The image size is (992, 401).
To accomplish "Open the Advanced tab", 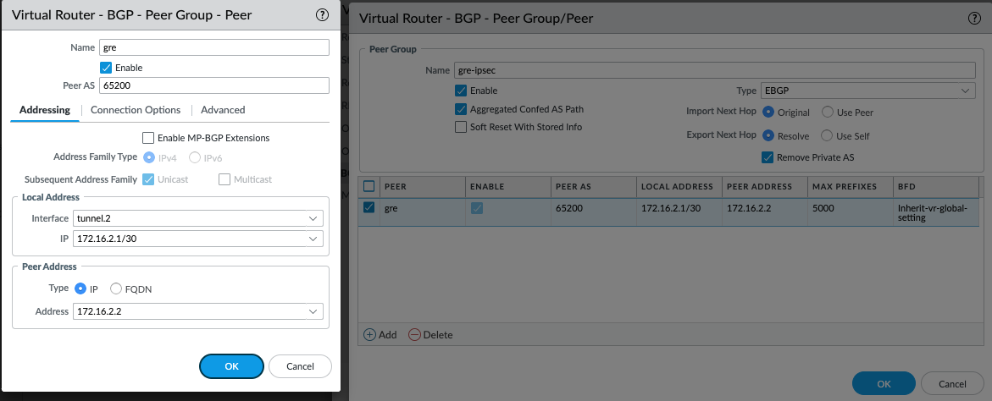I will (x=223, y=110).
